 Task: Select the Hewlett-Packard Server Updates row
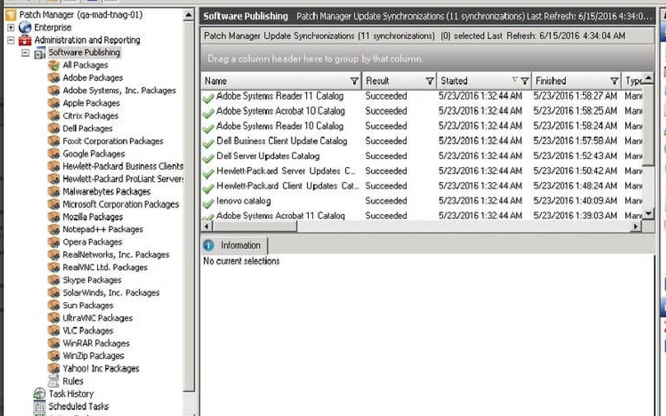click(421, 171)
